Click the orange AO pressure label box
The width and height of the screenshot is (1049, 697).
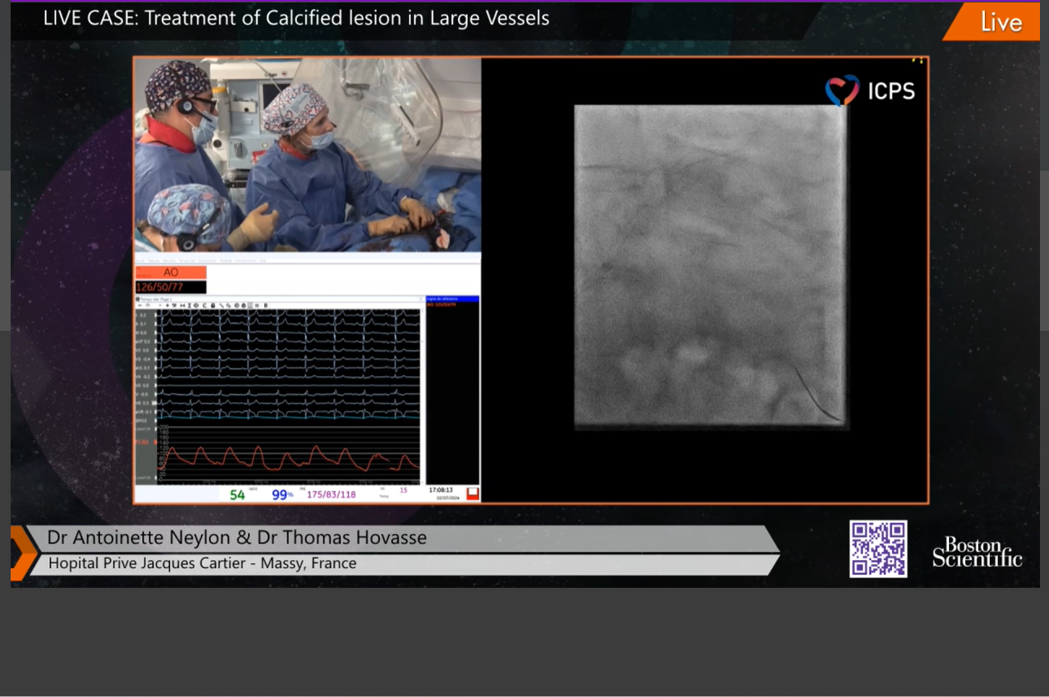click(x=171, y=273)
